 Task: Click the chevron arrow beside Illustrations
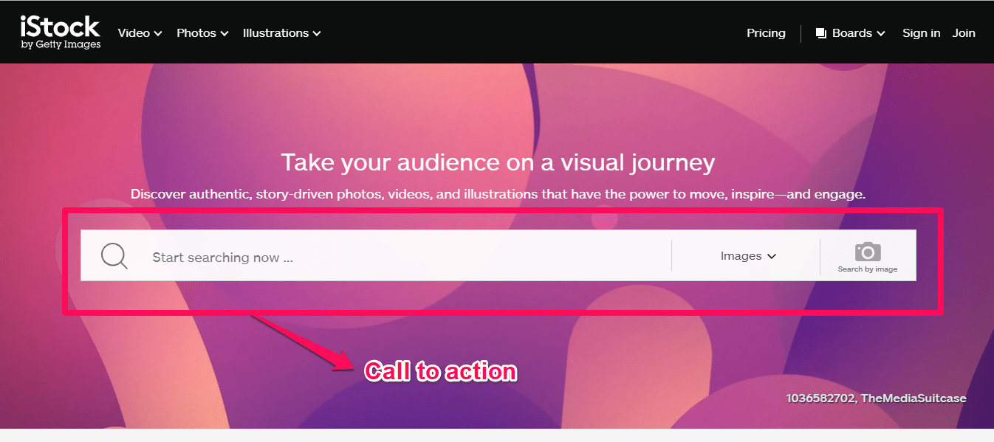(317, 33)
